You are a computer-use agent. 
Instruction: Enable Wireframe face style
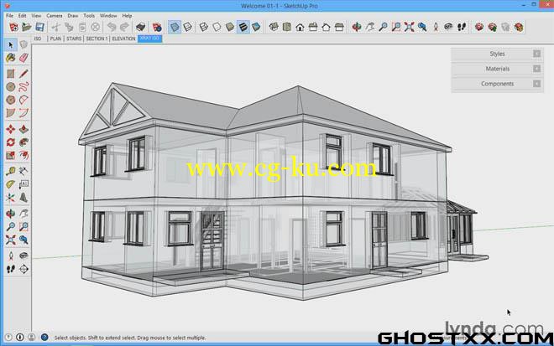pos(203,27)
